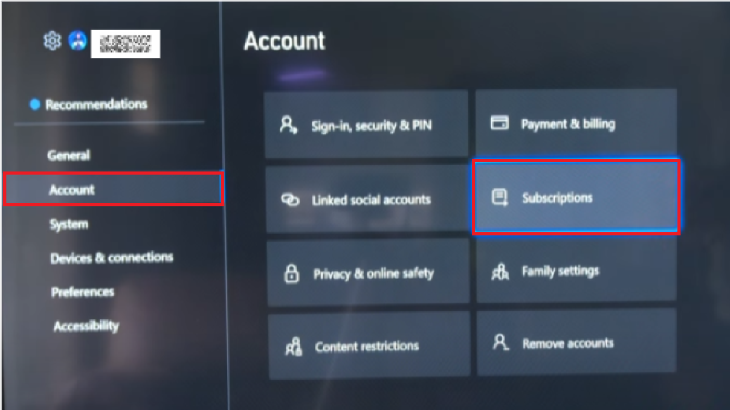Click the Subscriptions list icon
Viewport: 730px width, 410px height.
coord(500,197)
